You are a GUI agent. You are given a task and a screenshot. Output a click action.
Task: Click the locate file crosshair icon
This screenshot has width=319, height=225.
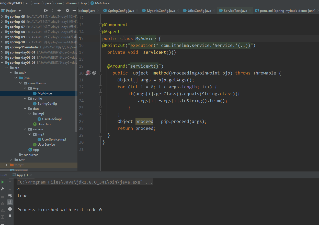46,10
